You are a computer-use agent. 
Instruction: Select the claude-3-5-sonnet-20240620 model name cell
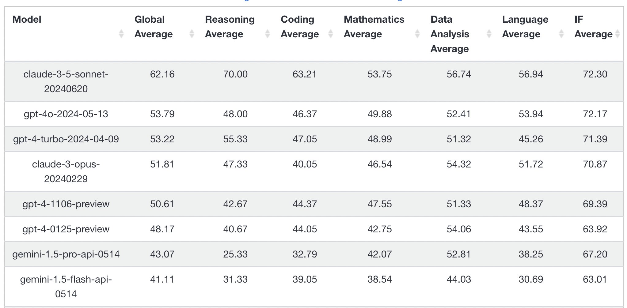pyautogui.click(x=66, y=81)
